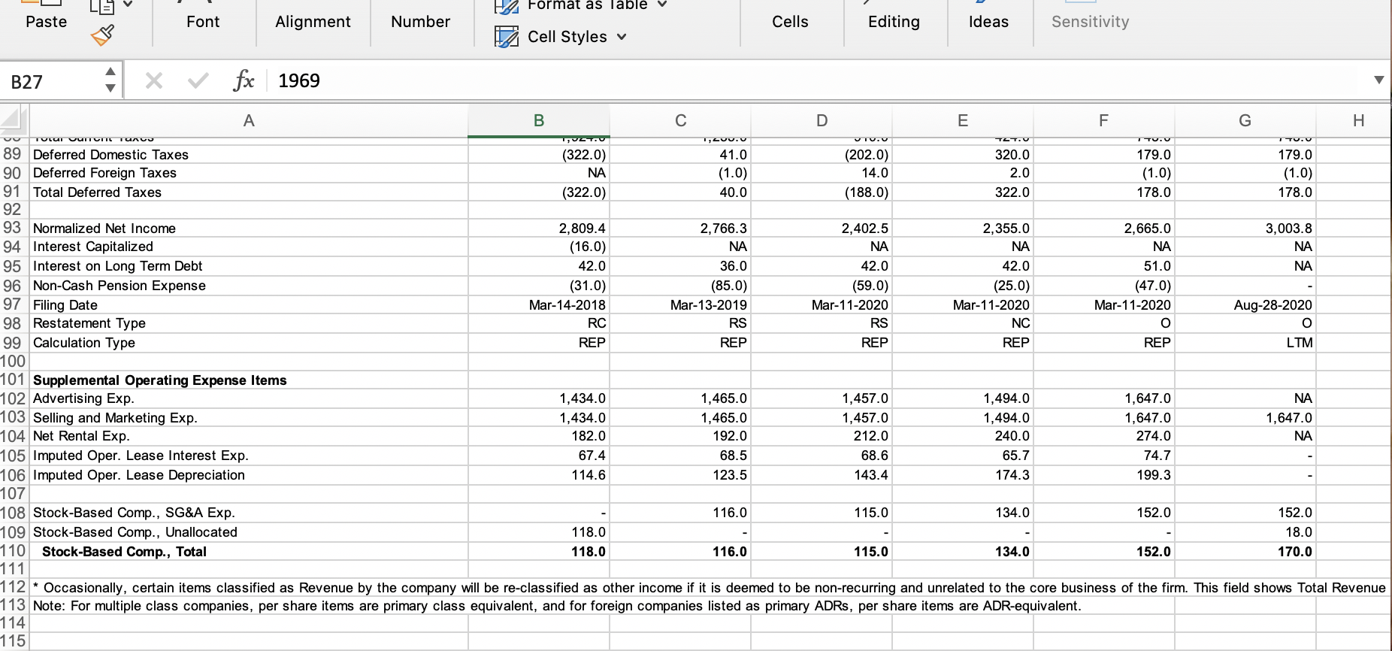The width and height of the screenshot is (1392, 651).
Task: Select row 110 header
Action: 14,551
